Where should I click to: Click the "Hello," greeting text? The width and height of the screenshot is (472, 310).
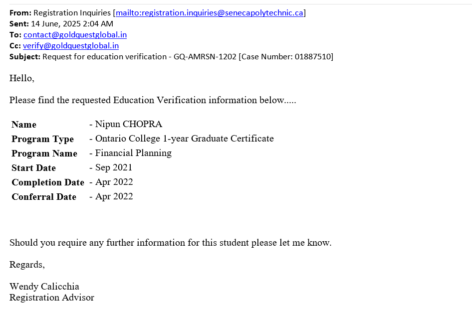point(22,78)
